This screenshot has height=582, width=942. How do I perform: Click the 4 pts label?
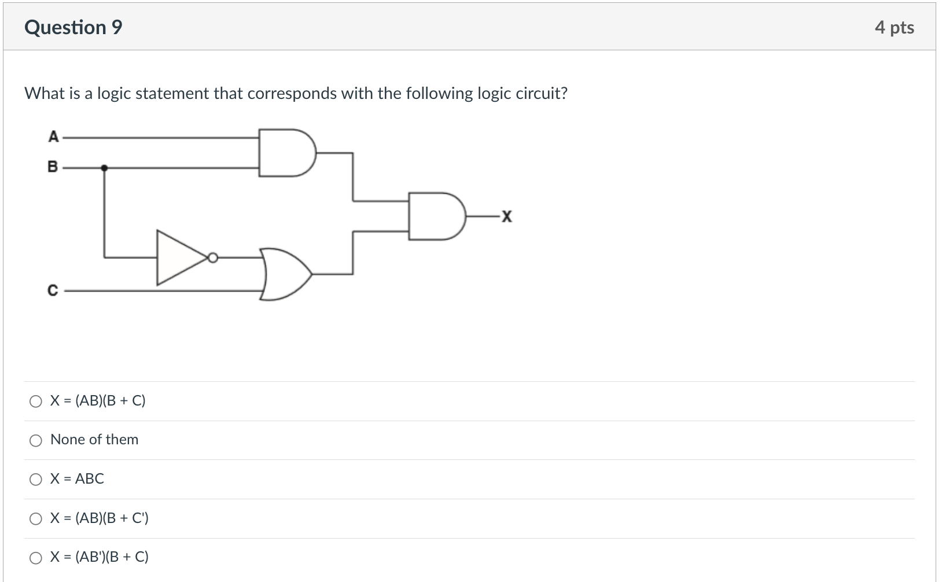[x=896, y=27]
